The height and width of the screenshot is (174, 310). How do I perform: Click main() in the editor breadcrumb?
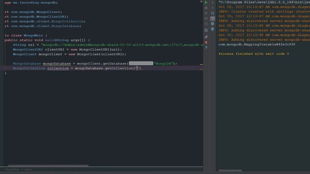tap(28, 169)
